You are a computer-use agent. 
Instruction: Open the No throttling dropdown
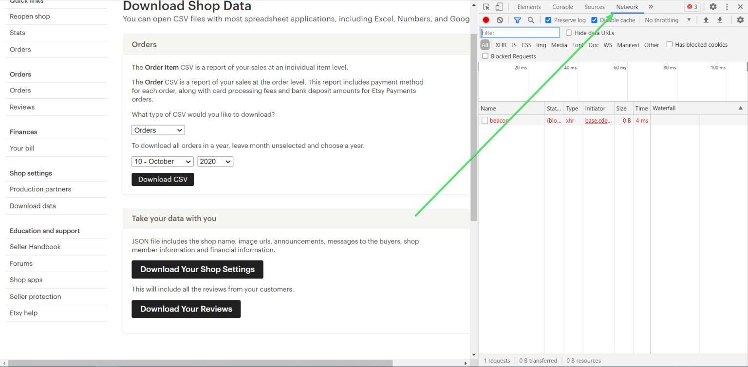pos(662,20)
